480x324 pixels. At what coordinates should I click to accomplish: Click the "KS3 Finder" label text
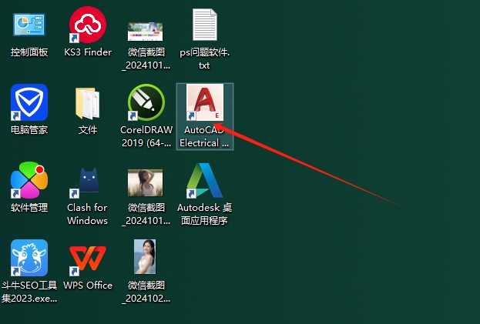(x=88, y=52)
